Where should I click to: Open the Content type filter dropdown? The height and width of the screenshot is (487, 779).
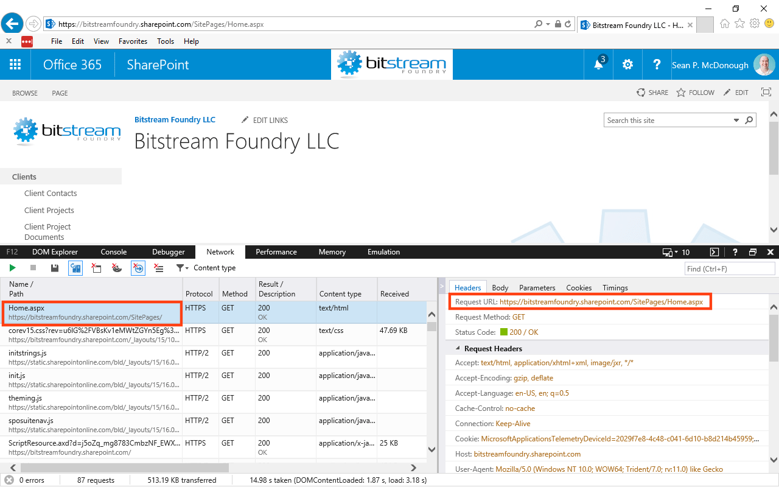coord(181,268)
